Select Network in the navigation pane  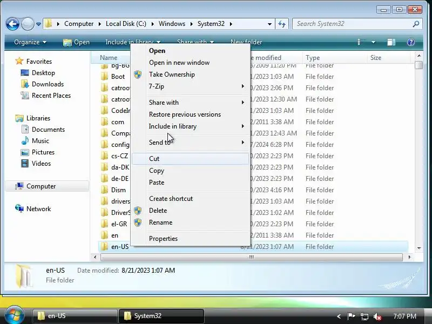[38, 208]
